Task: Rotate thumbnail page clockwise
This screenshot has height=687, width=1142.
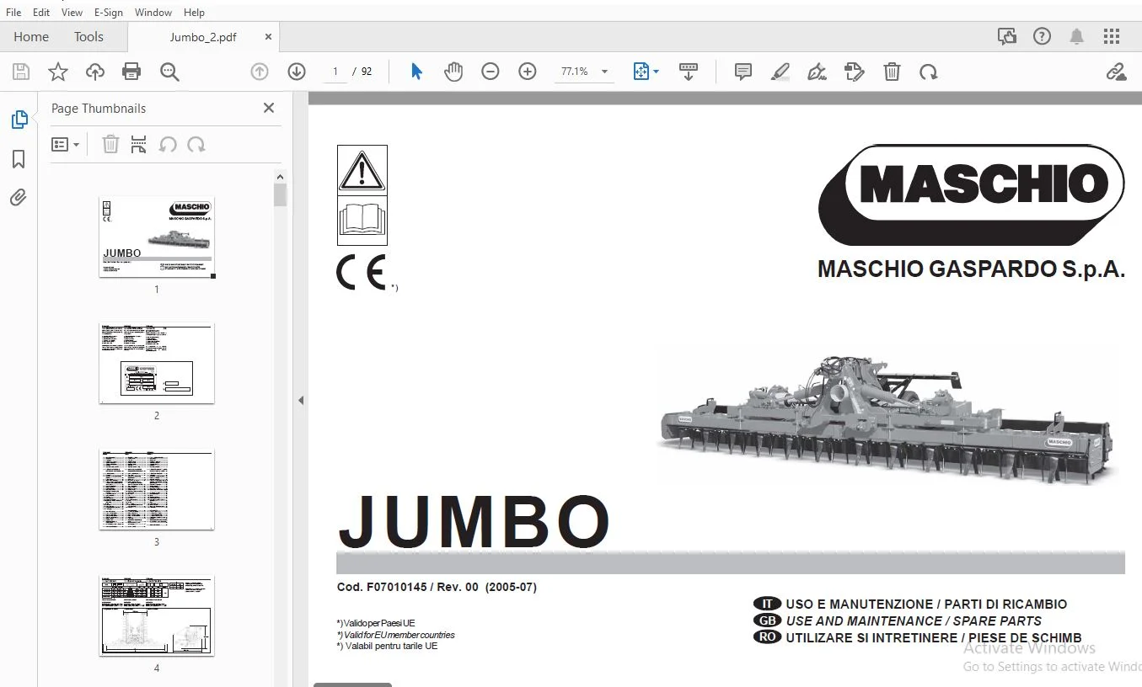Action: 196,145
